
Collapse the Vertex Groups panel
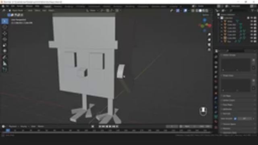point(229,55)
